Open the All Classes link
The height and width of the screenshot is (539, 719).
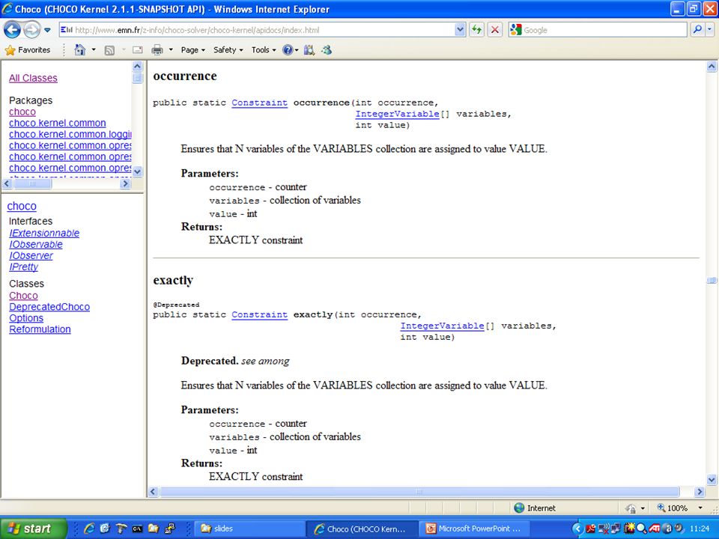[33, 78]
